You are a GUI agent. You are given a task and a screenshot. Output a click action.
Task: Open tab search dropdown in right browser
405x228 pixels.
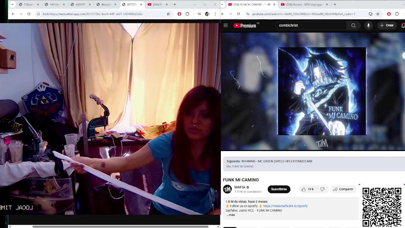(222, 4)
